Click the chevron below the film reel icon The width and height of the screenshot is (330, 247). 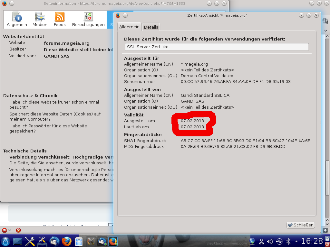click(325, 31)
